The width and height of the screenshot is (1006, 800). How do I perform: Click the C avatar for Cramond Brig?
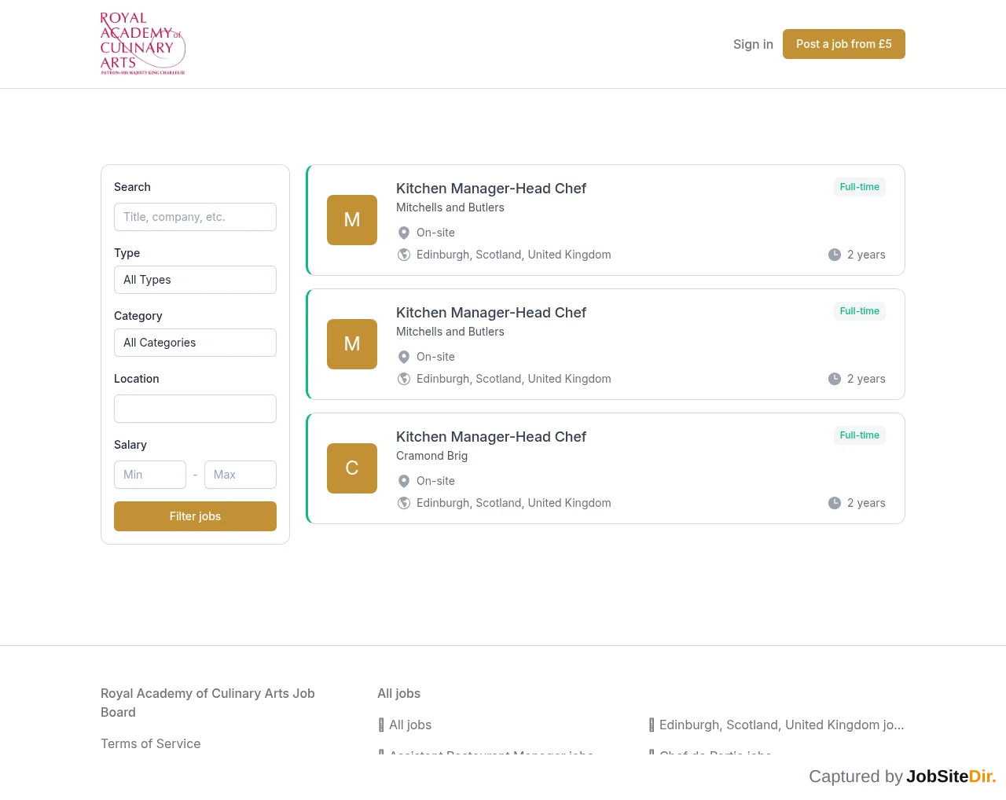(352, 468)
